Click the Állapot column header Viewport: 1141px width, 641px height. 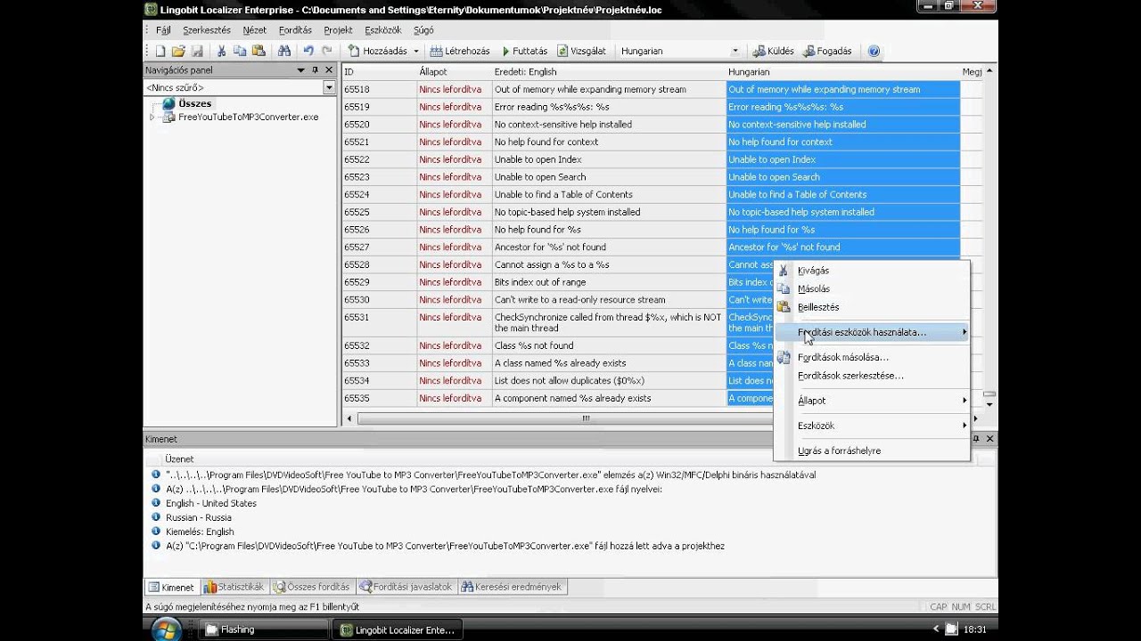[454, 71]
